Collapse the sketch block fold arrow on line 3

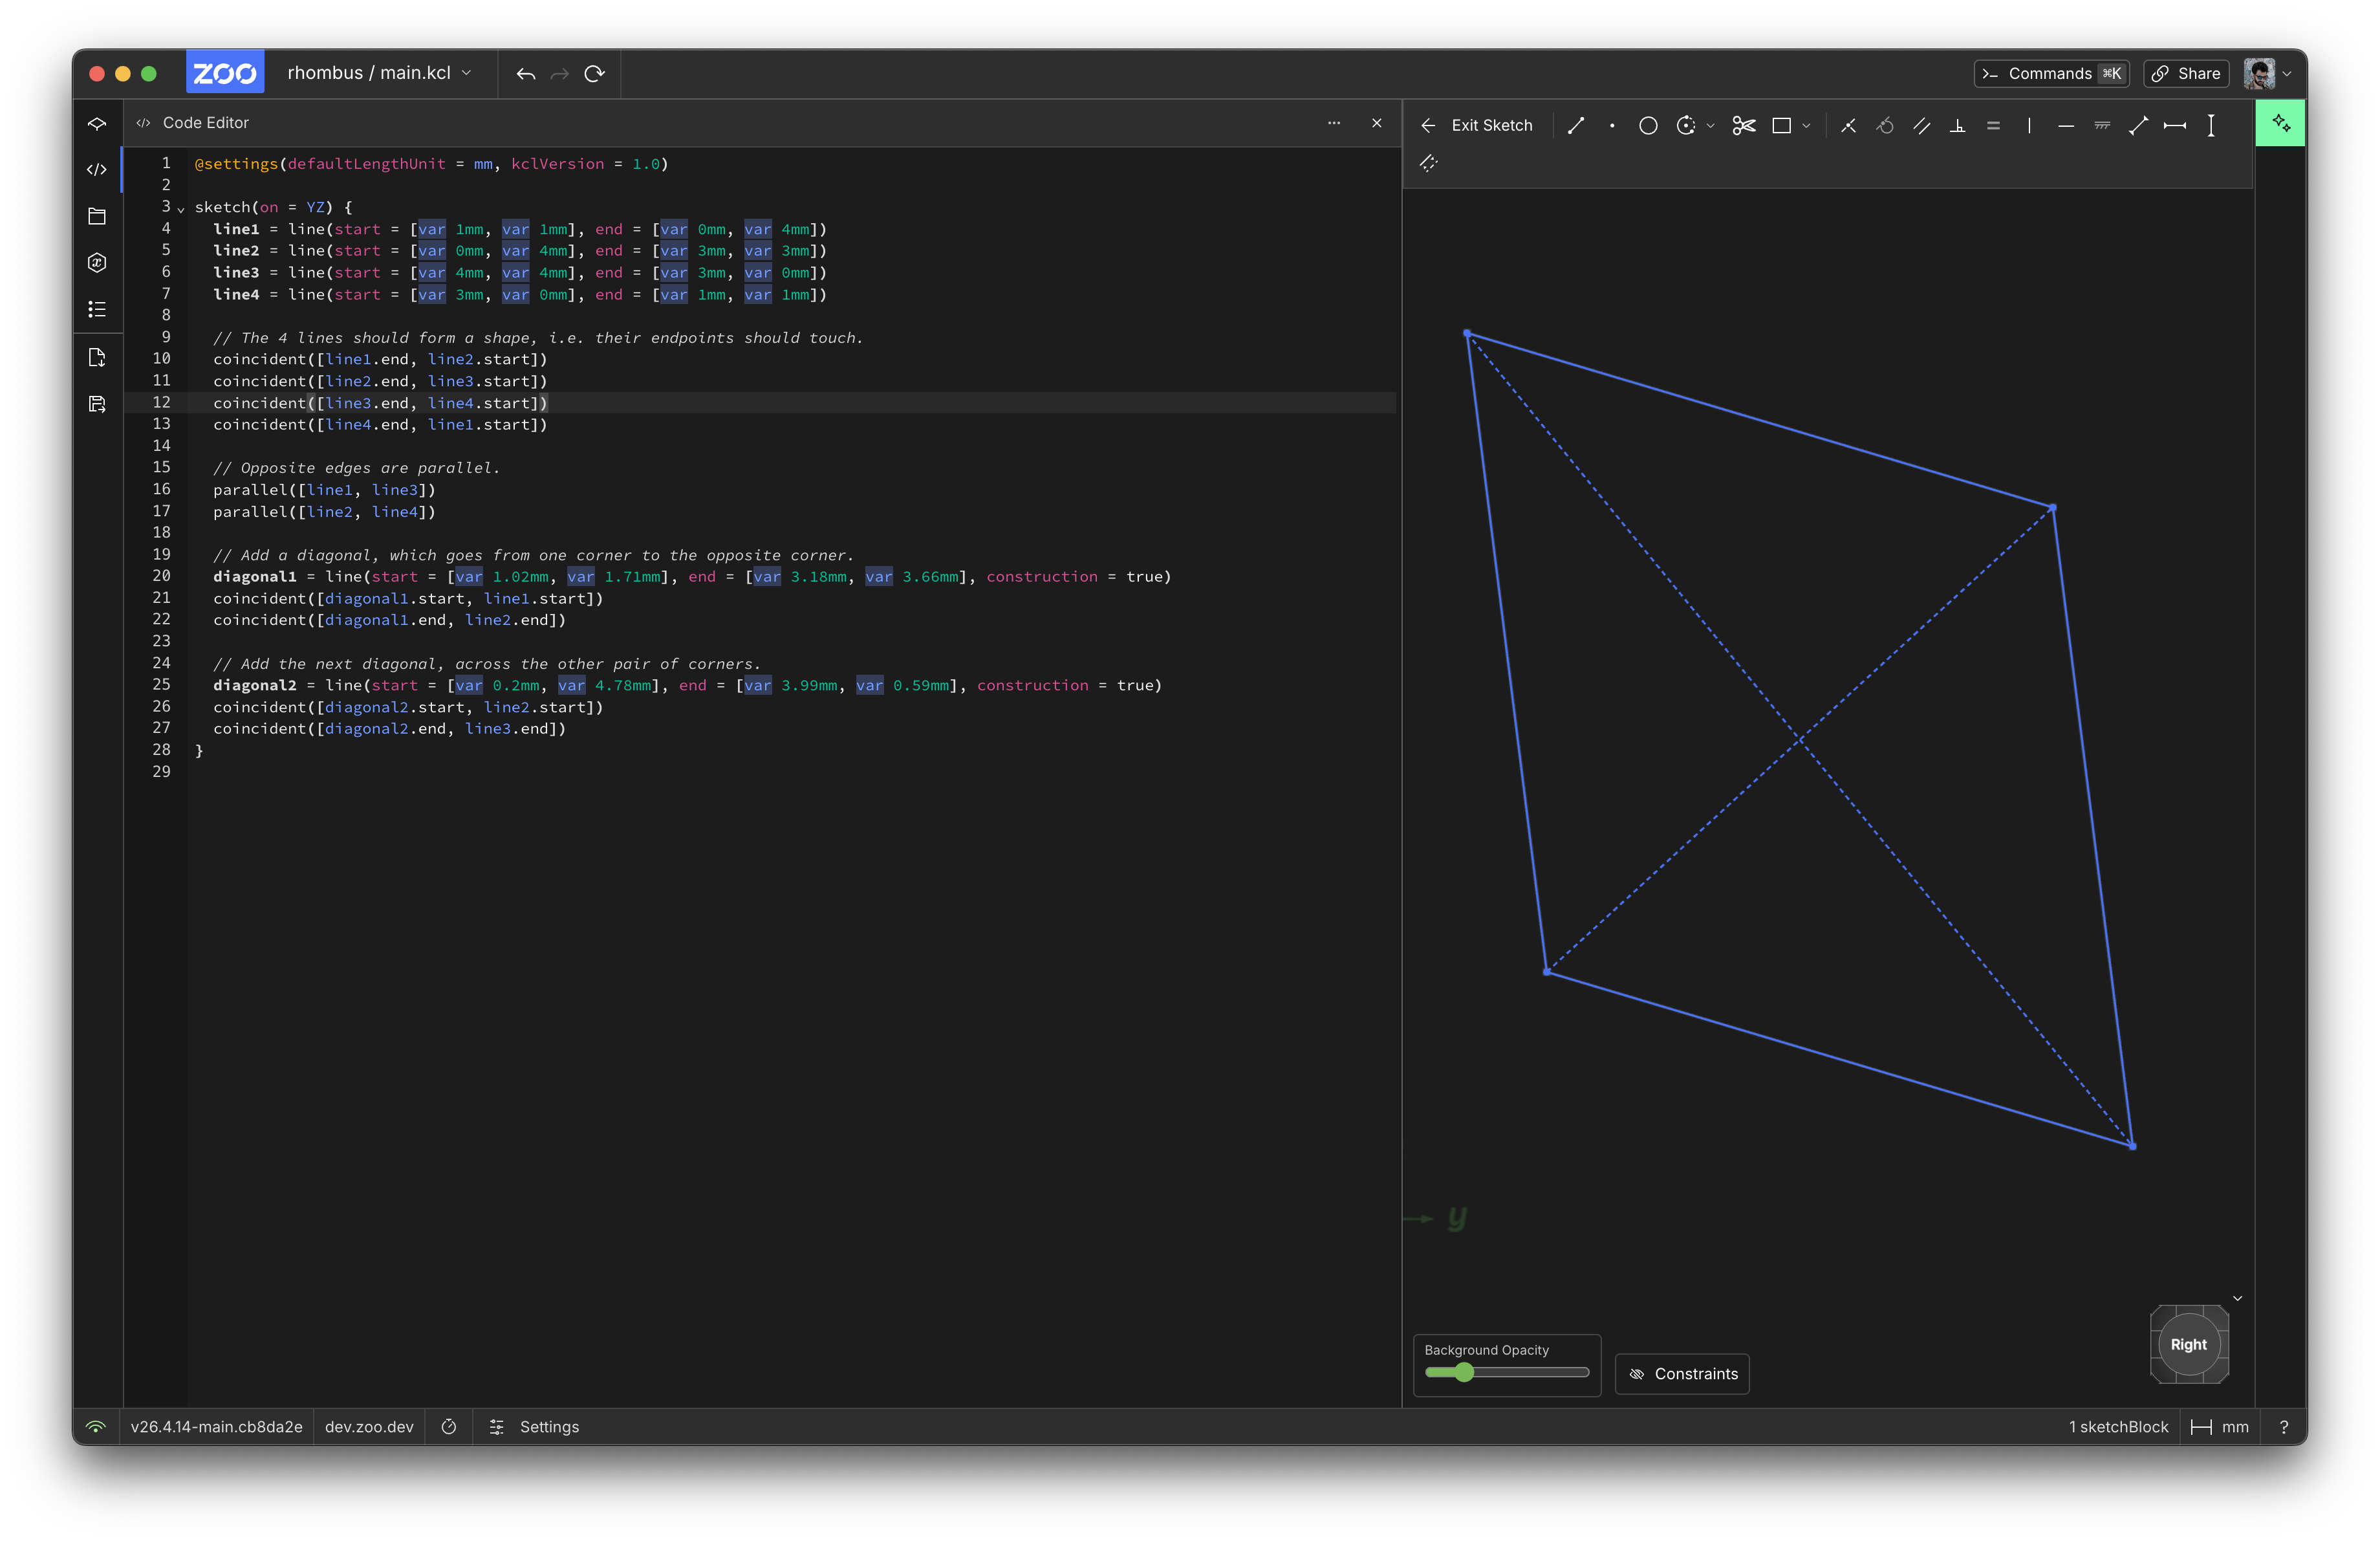(x=181, y=209)
